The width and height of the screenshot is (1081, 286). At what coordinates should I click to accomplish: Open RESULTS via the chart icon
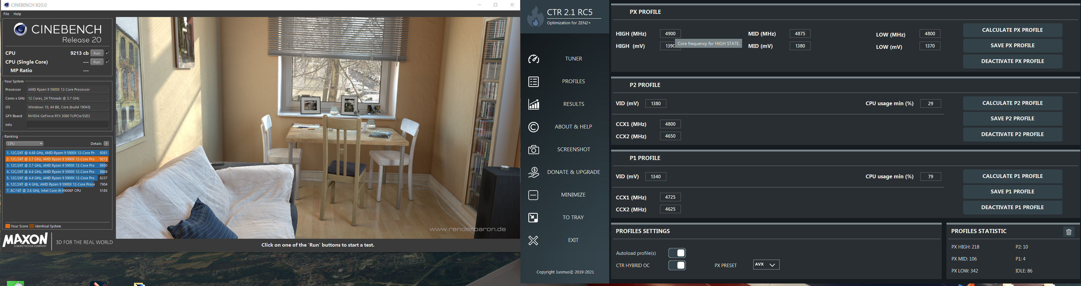coord(533,104)
